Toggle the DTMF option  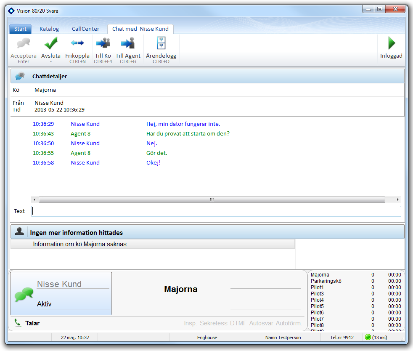point(238,323)
